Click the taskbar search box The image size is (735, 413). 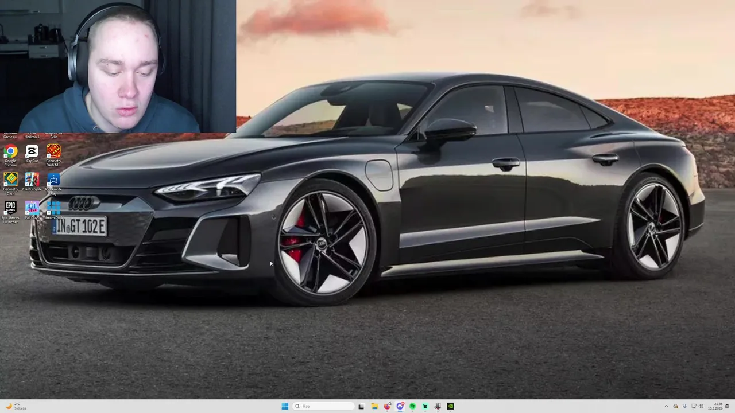tap(323, 406)
